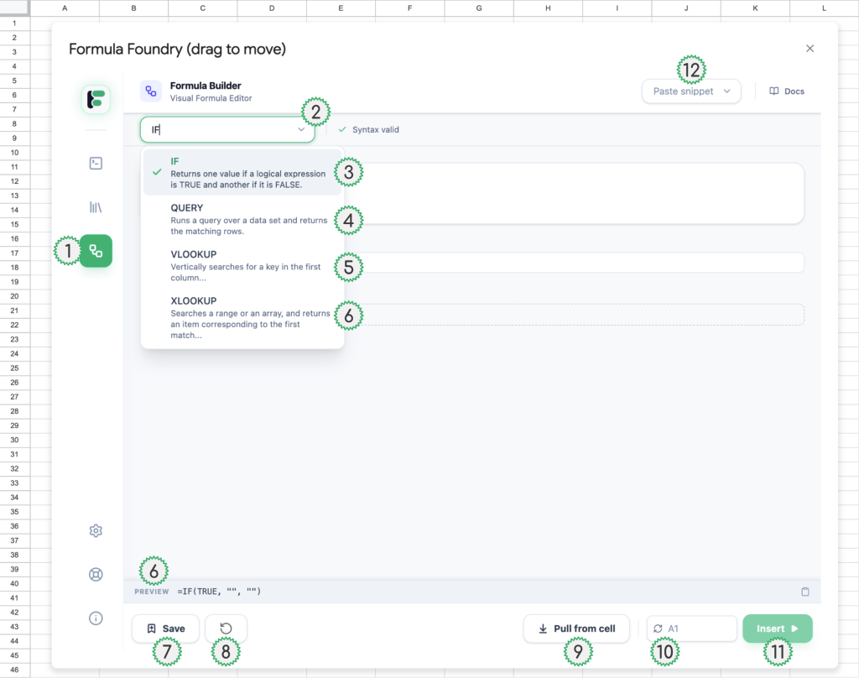Open the formula library sidebar icon
859x678 pixels.
[96, 206]
